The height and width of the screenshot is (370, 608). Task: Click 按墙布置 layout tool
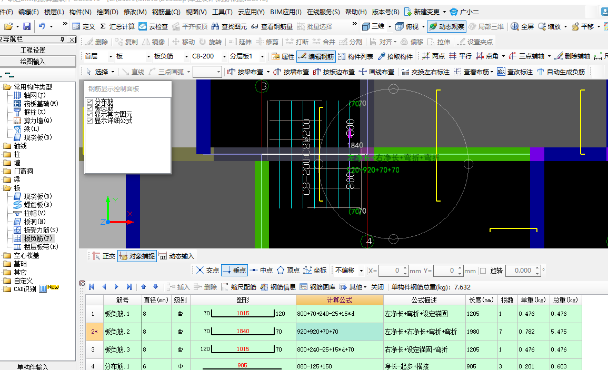(x=291, y=72)
